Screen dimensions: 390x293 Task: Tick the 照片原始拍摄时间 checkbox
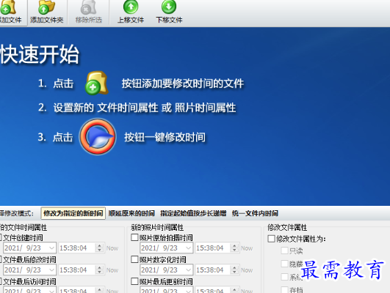pyautogui.click(x=134, y=237)
